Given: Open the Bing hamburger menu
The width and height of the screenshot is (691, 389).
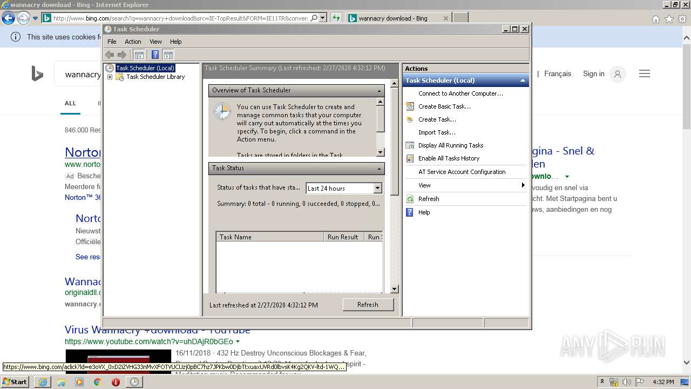Looking at the screenshot, I should [x=645, y=73].
